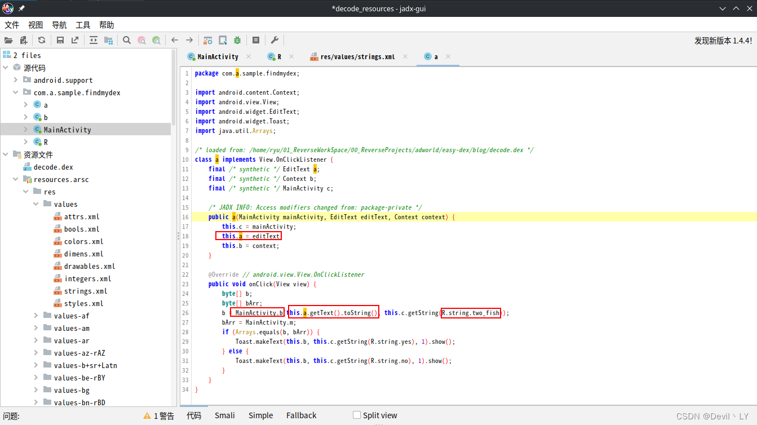This screenshot has width=757, height=425.
Task: Expand the MainActivity class node
Action: point(26,130)
